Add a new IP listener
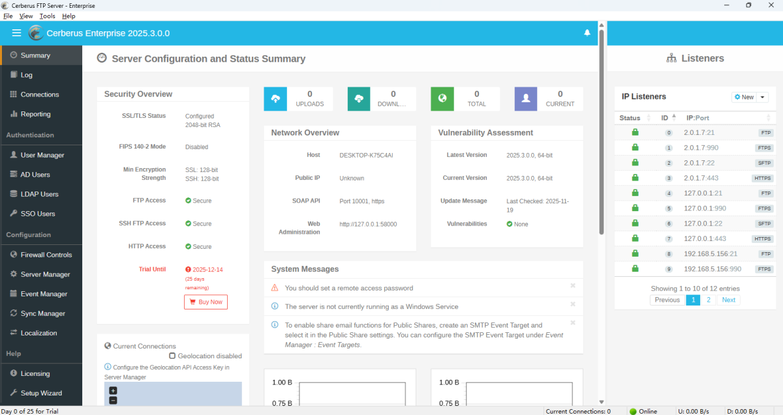The image size is (783, 415). coord(744,97)
